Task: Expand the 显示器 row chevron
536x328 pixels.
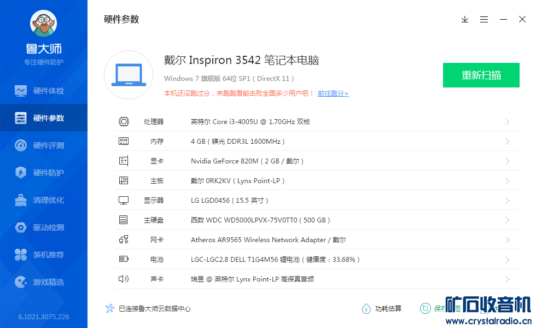Action: [508, 201]
